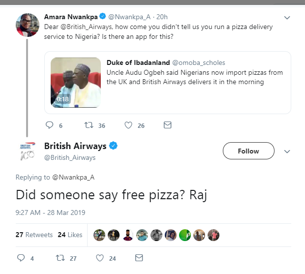The width and height of the screenshot is (305, 274).
Task: Send Amara's tweet via direct message
Action: click(167, 125)
